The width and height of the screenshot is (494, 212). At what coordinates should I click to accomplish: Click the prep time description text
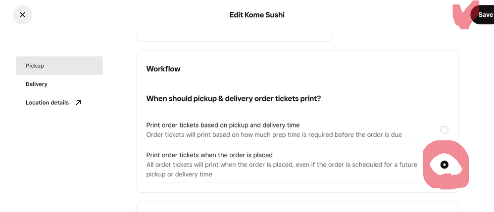pyautogui.click(x=274, y=134)
